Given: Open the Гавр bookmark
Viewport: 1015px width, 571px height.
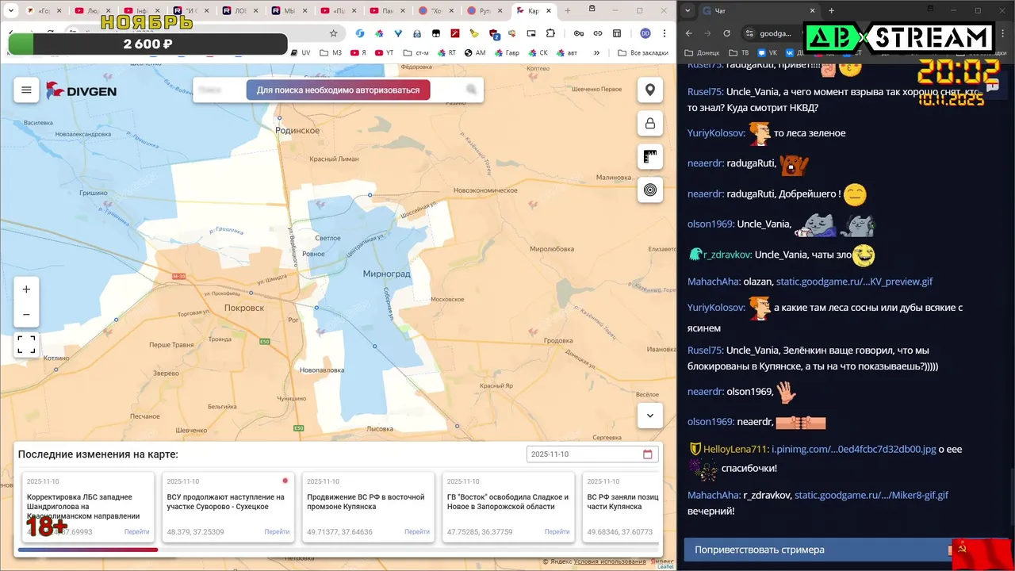Looking at the screenshot, I should [506, 52].
